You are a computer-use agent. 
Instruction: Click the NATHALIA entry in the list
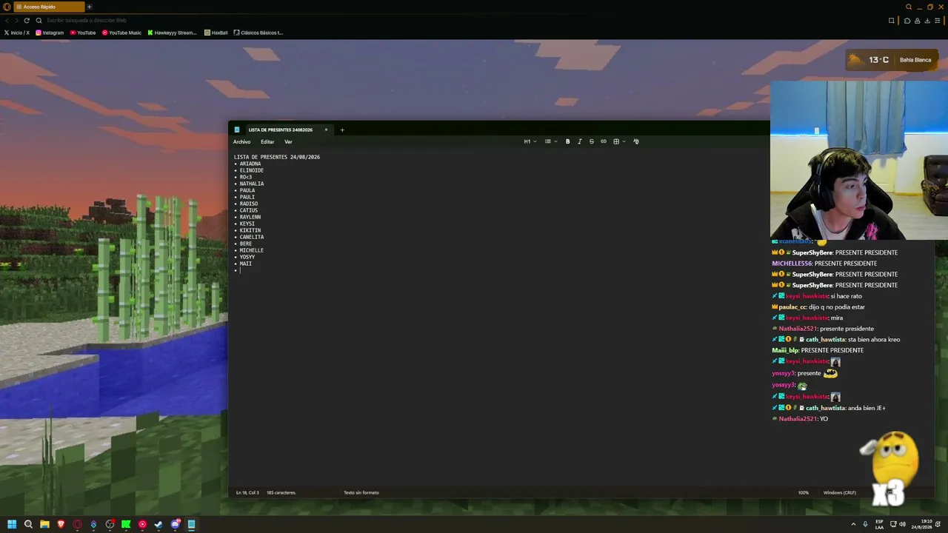click(252, 184)
